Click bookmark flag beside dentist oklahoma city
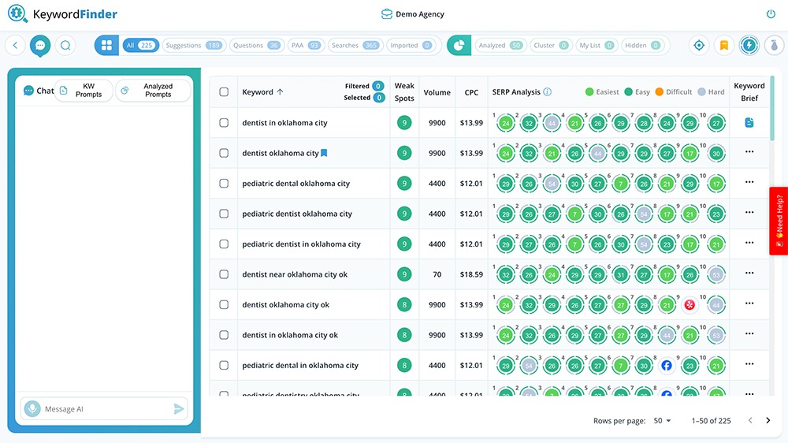 click(324, 153)
